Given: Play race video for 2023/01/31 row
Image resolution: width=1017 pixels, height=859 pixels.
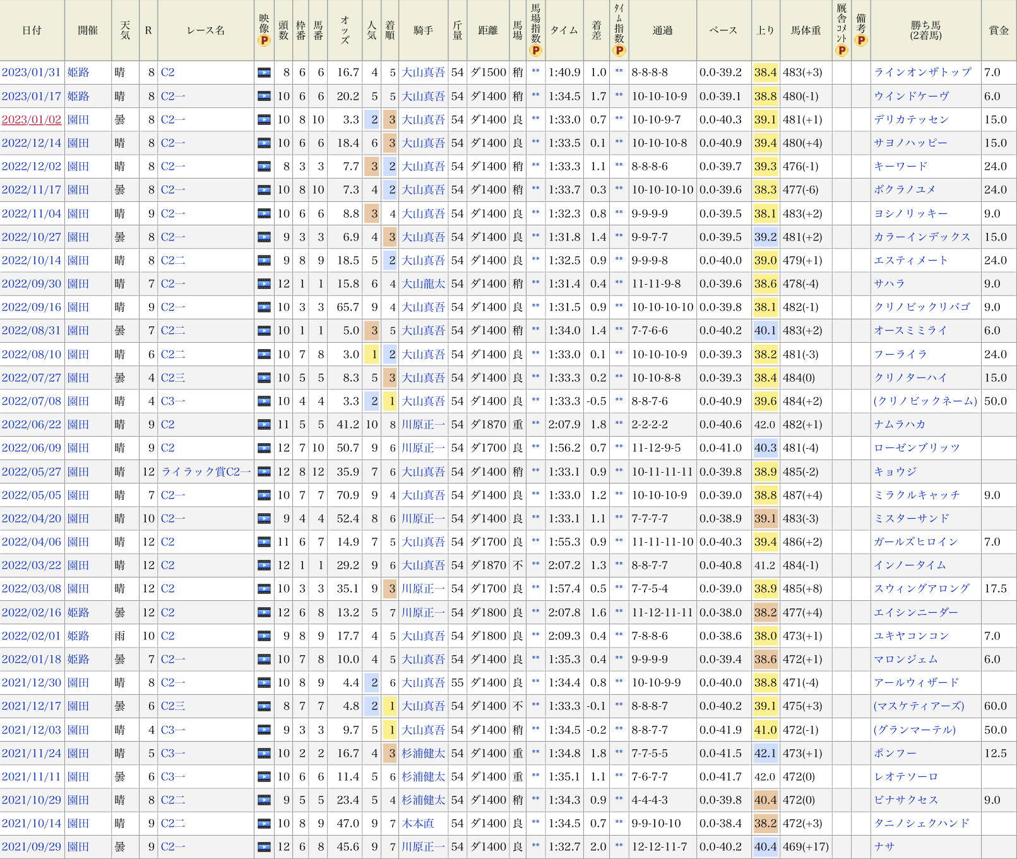Looking at the screenshot, I should click(264, 73).
